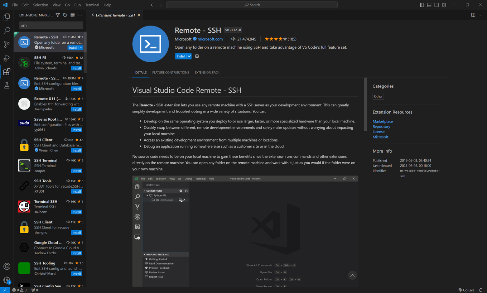Open Extensions views and more actions menu
Image resolution: width=487 pixels, height=293 pixels.
[x=80, y=15]
